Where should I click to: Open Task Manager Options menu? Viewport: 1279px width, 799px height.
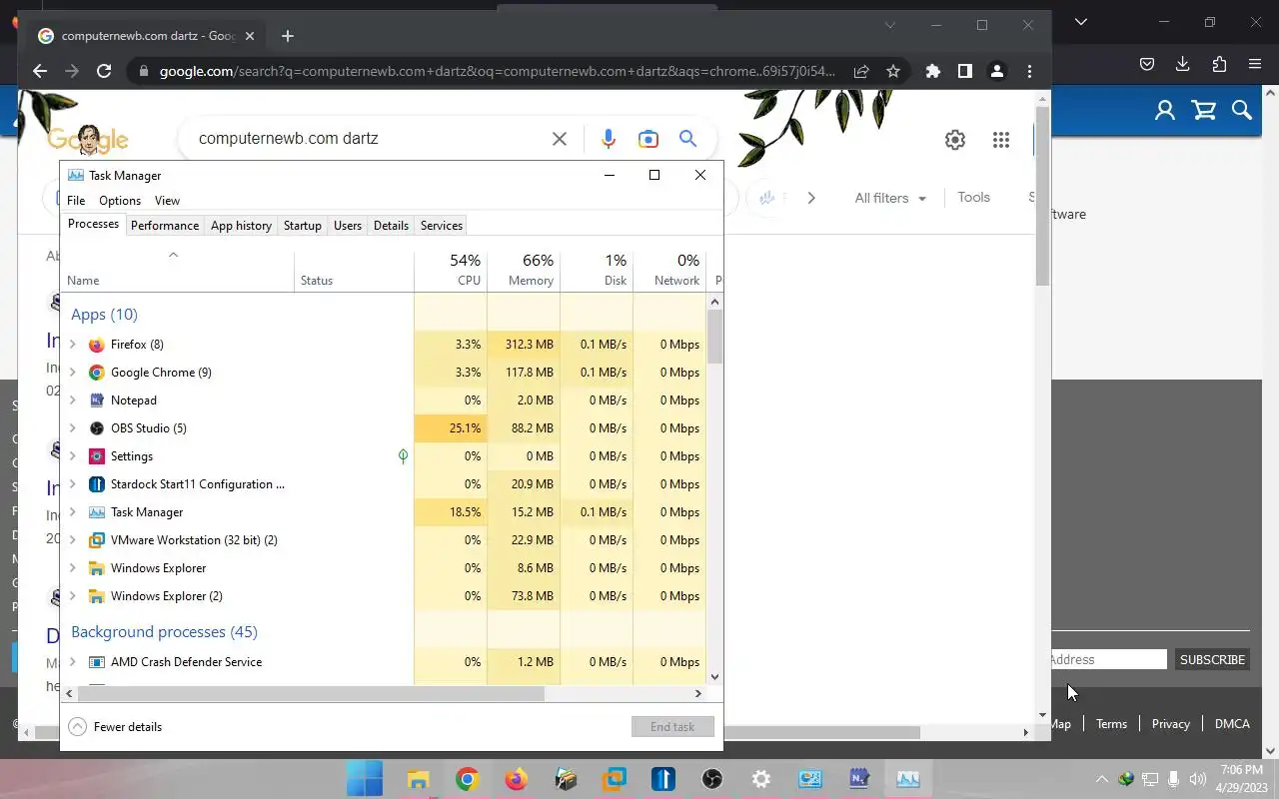coord(120,201)
